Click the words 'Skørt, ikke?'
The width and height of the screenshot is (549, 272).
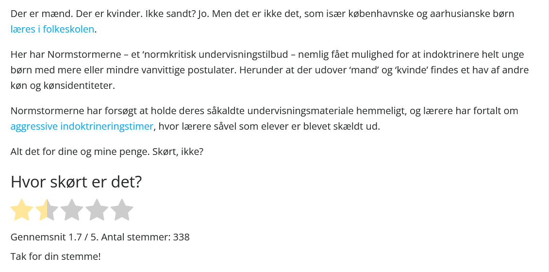178,152
